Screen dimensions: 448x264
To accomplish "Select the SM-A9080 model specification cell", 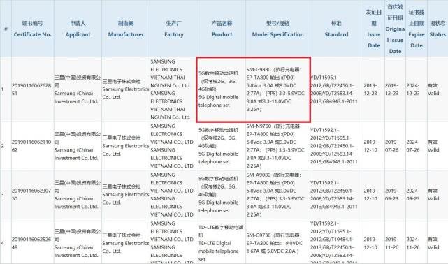I will (x=277, y=195).
